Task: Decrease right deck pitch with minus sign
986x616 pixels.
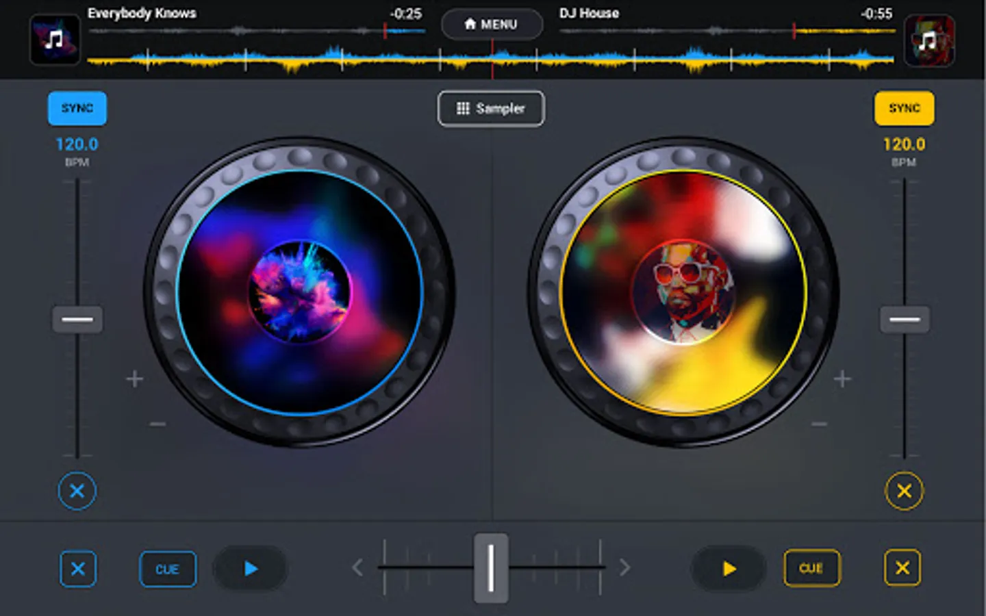Action: point(819,424)
